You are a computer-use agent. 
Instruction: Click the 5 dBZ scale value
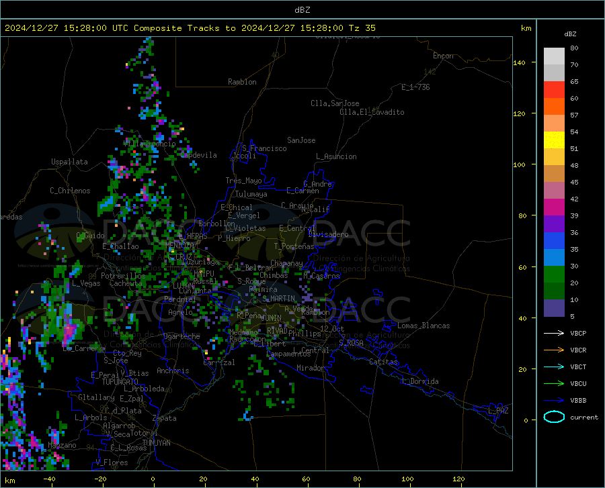tap(572, 317)
